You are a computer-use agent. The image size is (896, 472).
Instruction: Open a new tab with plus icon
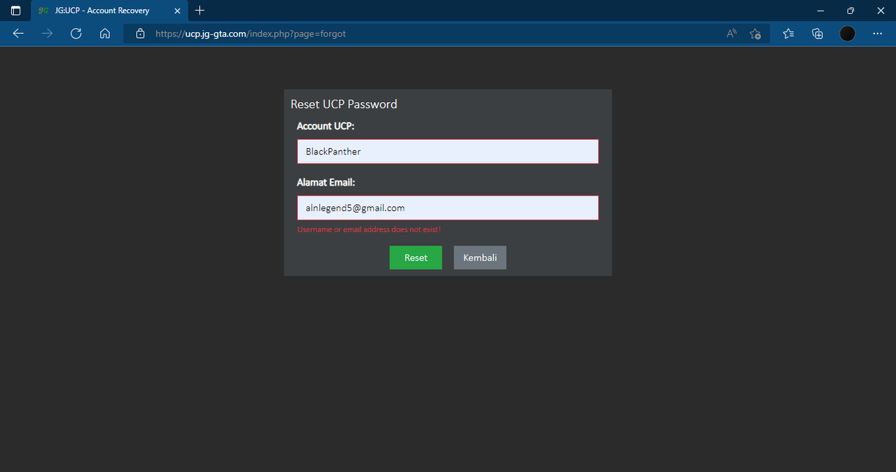199,10
